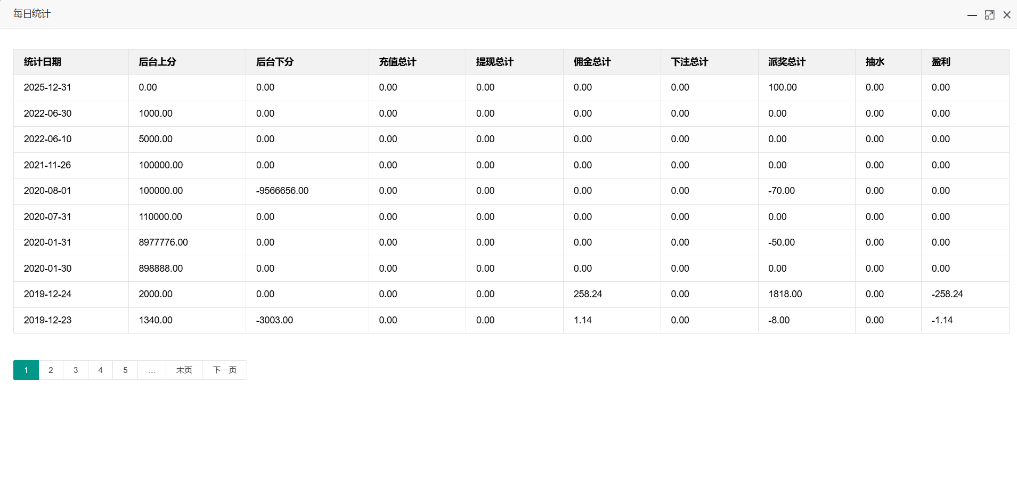Select the 2025-12-31 date cell
Viewport: 1017px width, 488px height.
(x=47, y=87)
